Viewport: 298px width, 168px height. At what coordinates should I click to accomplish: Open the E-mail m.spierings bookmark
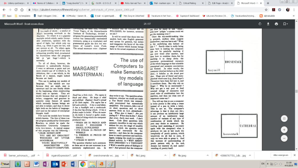[103, 16]
